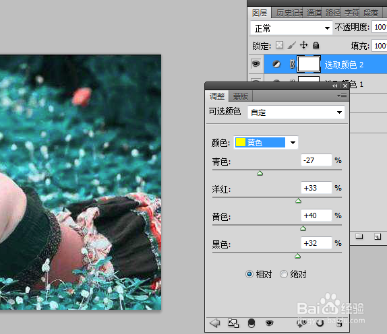
Task: Click the yellow color swatch in 颜色 dropdown
Action: [241, 142]
